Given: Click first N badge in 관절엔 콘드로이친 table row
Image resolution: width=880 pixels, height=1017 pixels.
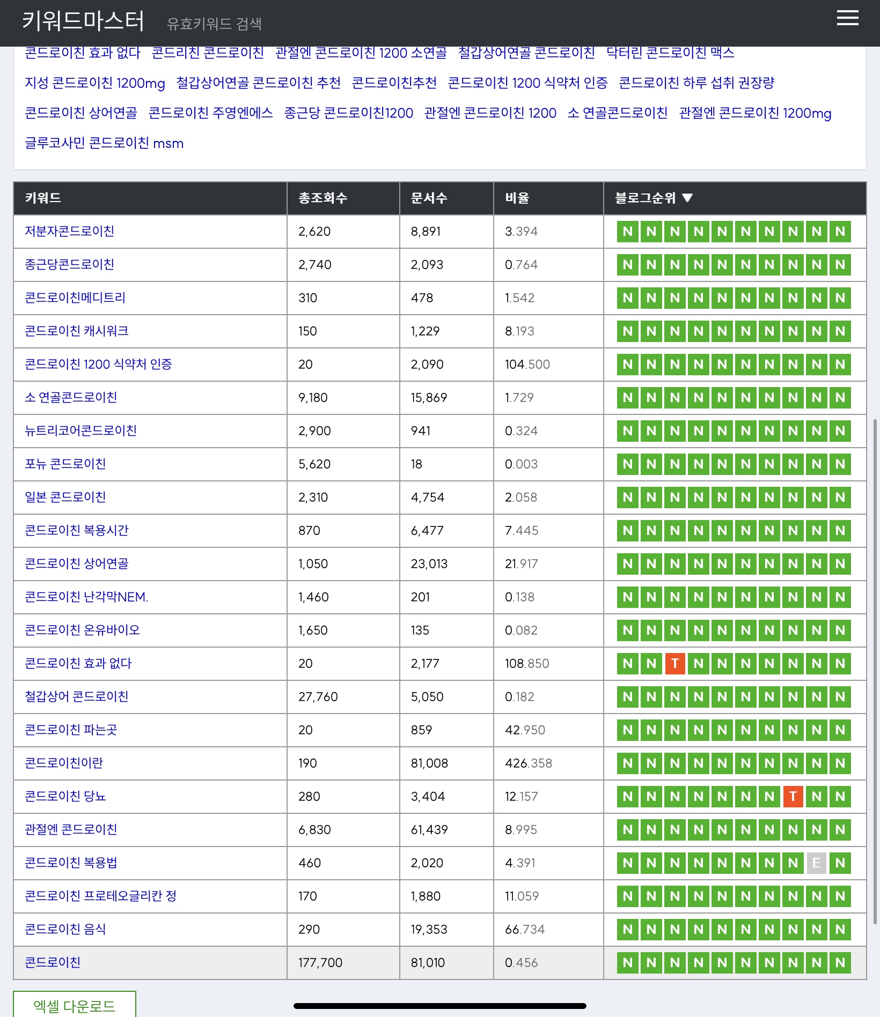Looking at the screenshot, I should pyautogui.click(x=628, y=830).
